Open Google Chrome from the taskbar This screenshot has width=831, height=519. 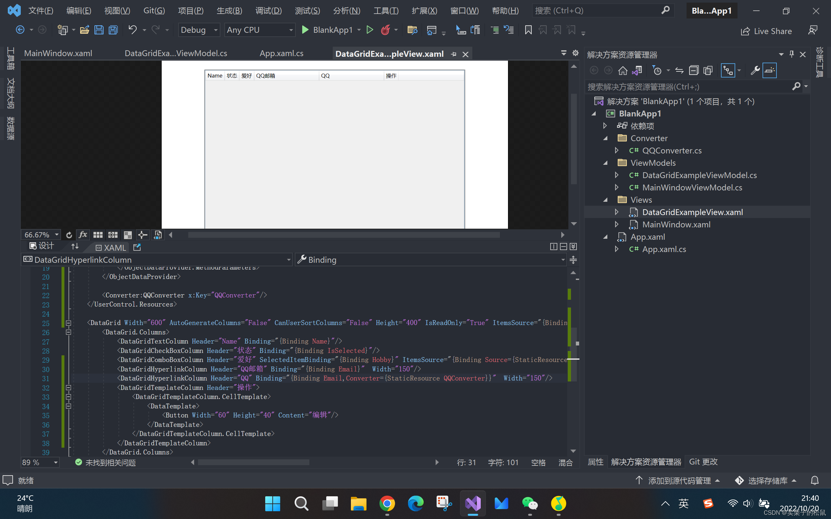[387, 503]
